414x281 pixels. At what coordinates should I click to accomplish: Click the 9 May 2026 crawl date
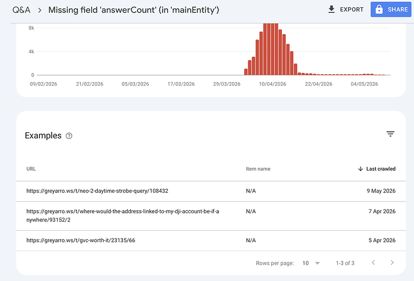[381, 191]
